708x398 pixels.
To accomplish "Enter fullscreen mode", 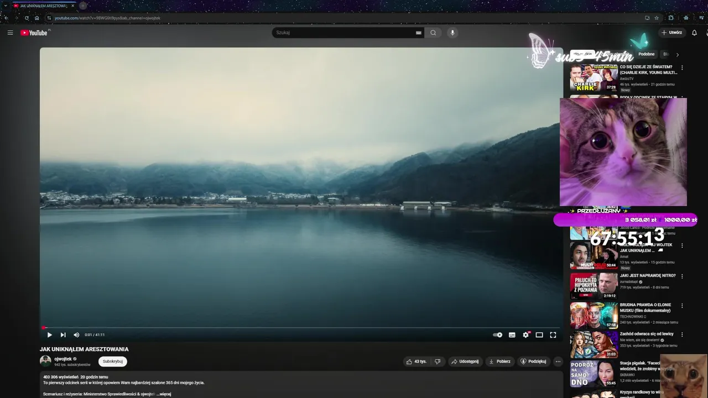I will pos(553,334).
